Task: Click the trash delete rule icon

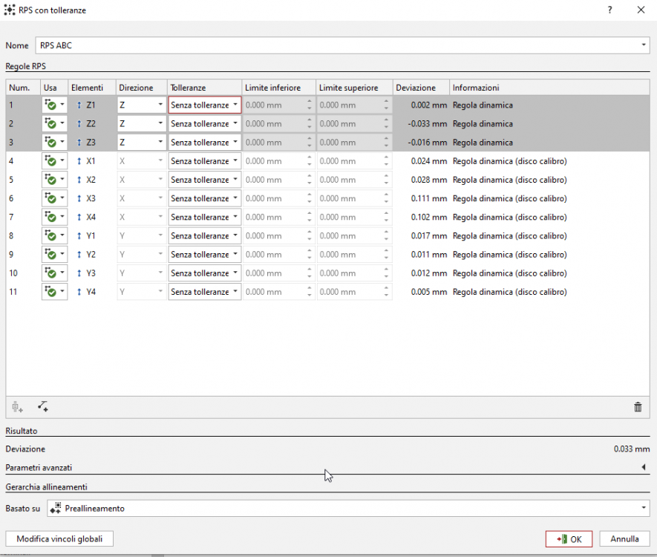Action: pyautogui.click(x=638, y=406)
